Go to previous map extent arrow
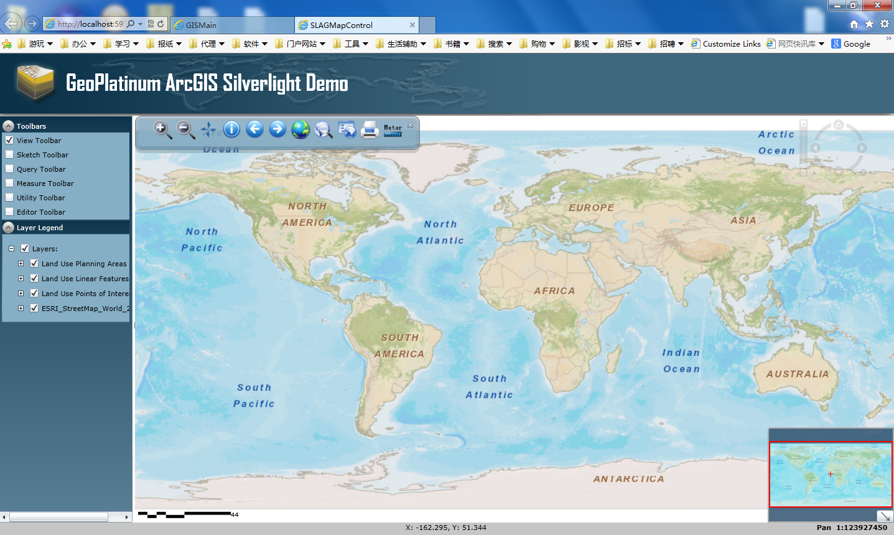Viewport: 894px width, 535px height. 254,129
